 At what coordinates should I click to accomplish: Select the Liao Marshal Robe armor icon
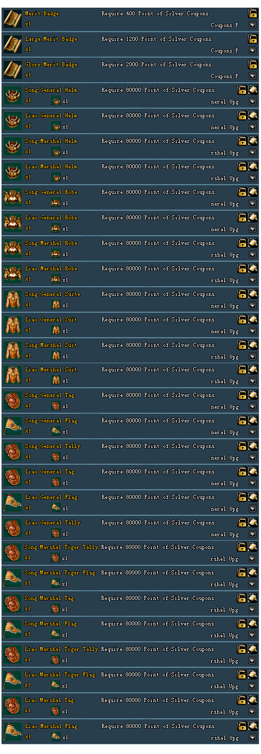click(x=12, y=273)
